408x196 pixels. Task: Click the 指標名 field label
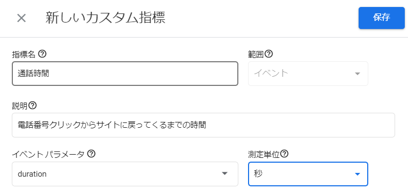point(24,54)
